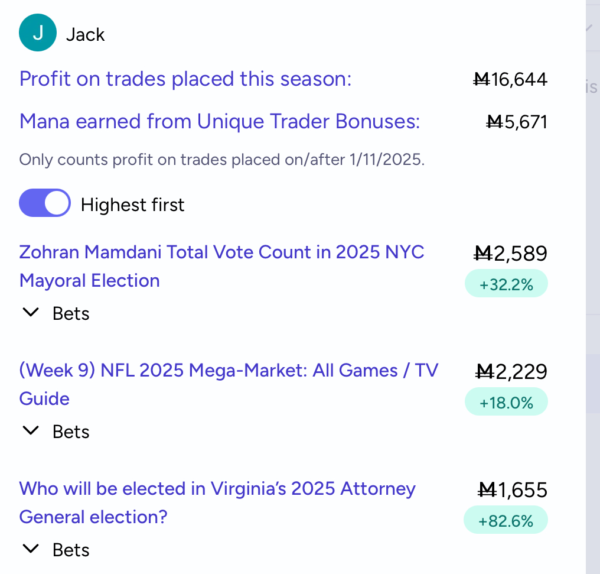Click the +18.0% profit badge

(x=506, y=403)
